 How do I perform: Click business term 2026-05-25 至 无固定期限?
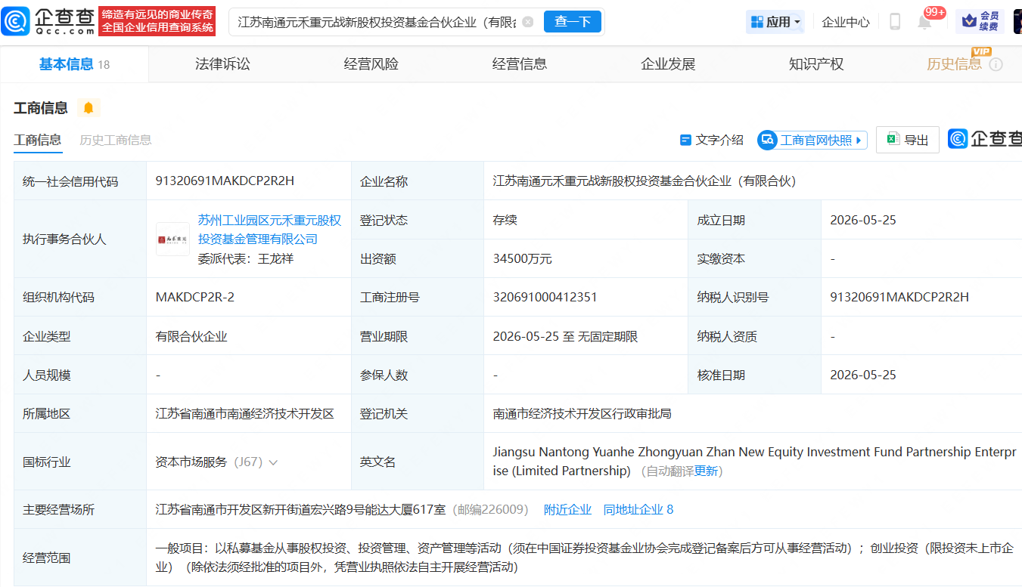coord(565,336)
